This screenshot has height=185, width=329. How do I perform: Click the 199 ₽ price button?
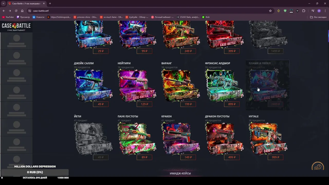coord(188,104)
